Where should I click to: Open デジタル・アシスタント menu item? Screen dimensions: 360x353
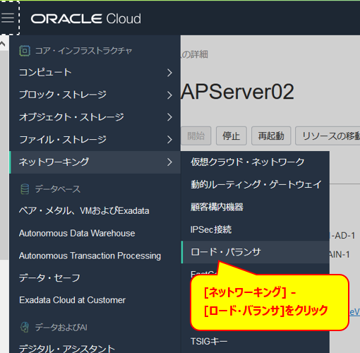point(67,348)
